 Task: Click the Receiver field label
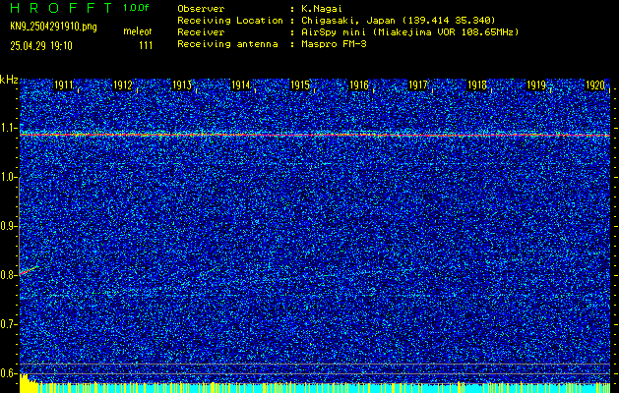(201, 32)
